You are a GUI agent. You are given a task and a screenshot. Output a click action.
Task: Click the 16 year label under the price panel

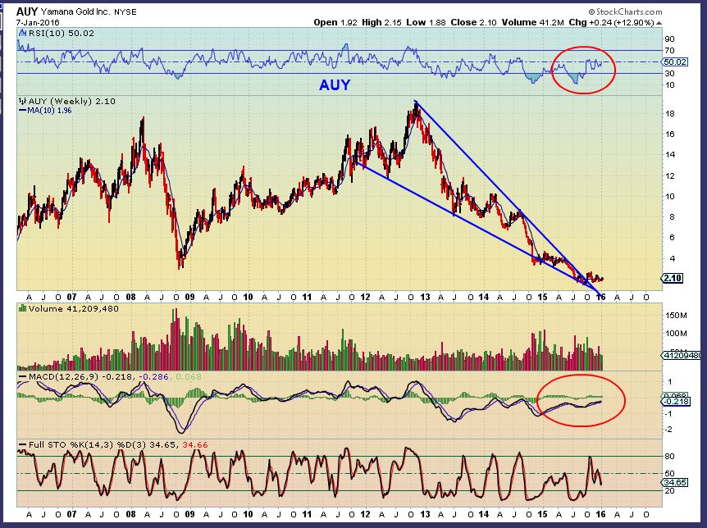[601, 297]
